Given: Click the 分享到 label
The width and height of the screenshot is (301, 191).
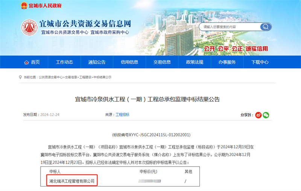Looking at the screenshot, I should (x=247, y=115).
